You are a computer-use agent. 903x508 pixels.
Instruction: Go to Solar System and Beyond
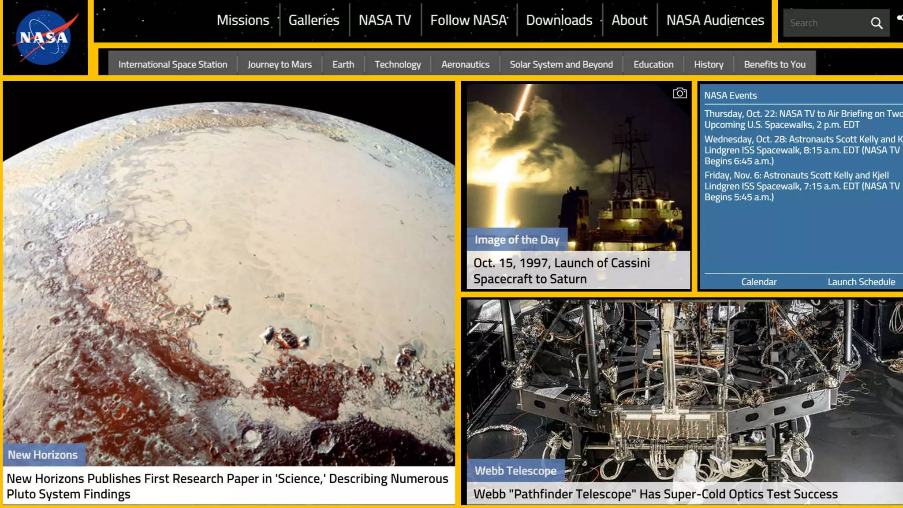click(x=561, y=64)
